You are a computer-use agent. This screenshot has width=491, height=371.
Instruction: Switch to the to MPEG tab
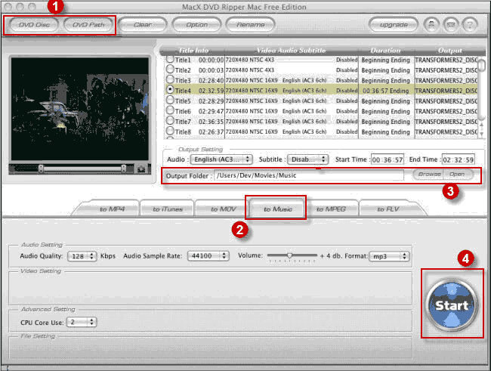pos(331,209)
